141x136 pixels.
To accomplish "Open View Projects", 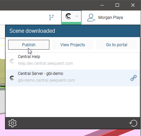I will (x=73, y=45).
